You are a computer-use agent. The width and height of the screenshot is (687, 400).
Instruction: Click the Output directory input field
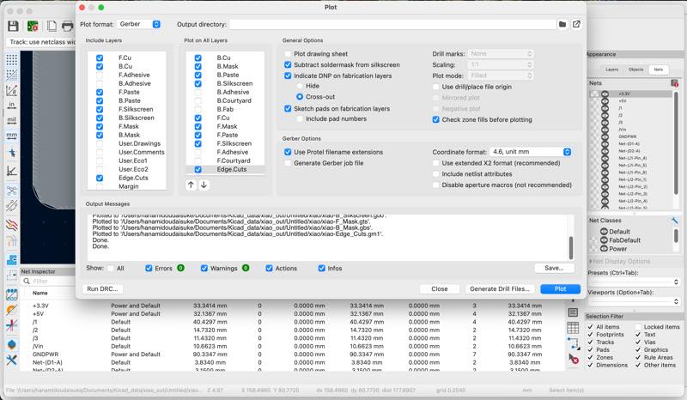tap(392, 24)
